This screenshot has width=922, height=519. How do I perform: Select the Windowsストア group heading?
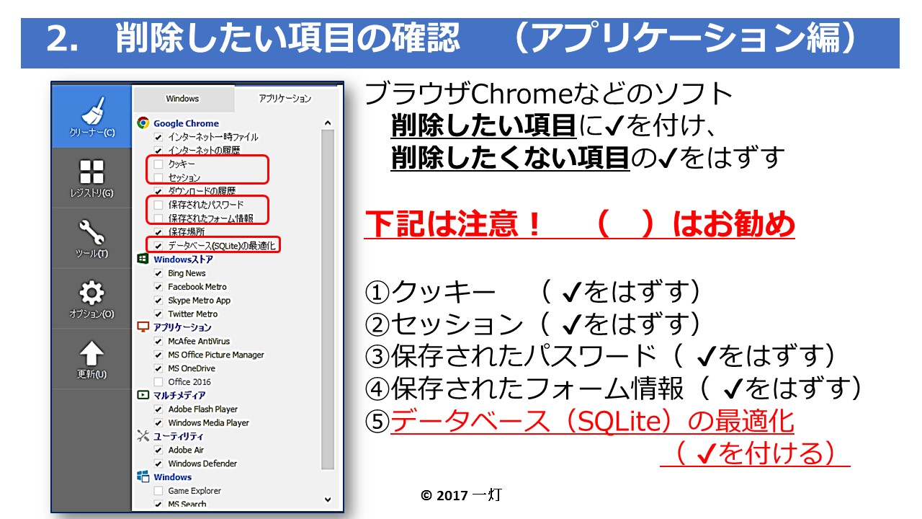tap(183, 259)
